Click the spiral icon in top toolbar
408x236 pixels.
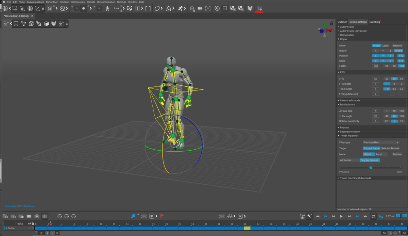click(217, 8)
